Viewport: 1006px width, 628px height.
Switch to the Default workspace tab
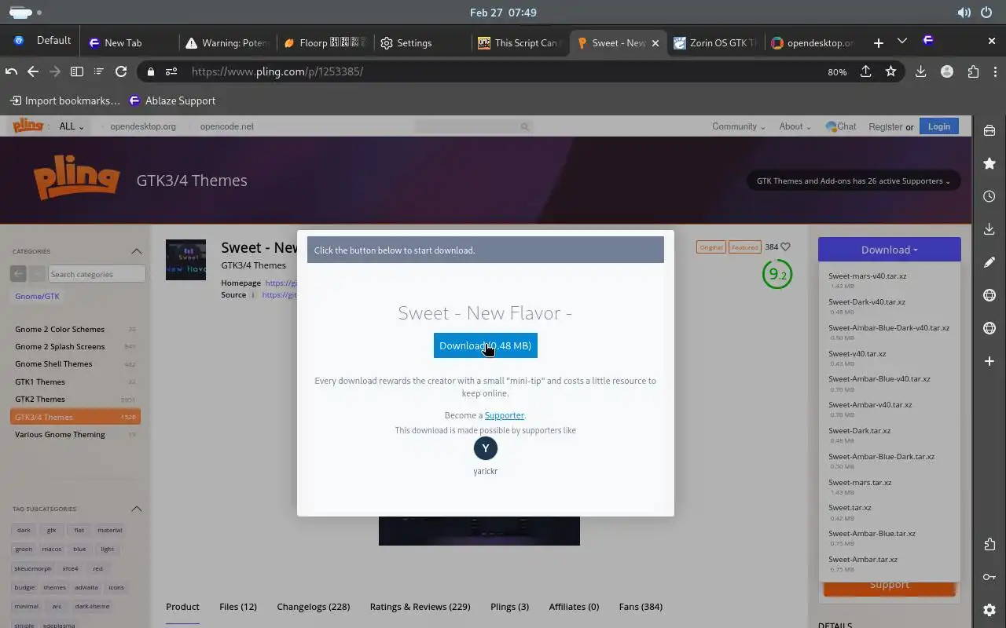43,41
